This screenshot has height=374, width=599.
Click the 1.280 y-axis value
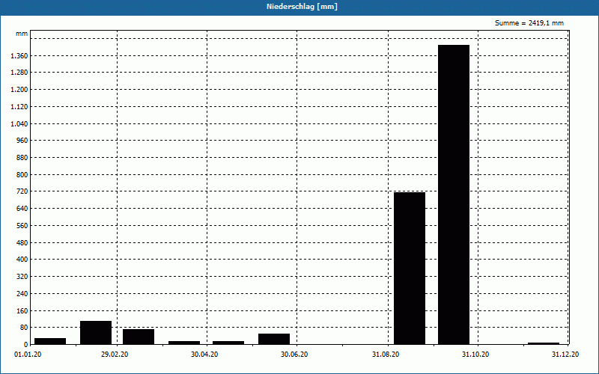pos(20,73)
